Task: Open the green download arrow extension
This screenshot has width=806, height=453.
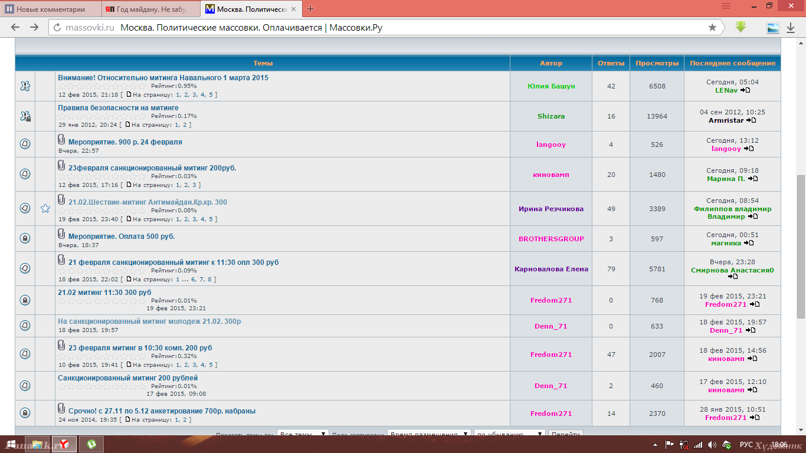Action: tap(741, 27)
